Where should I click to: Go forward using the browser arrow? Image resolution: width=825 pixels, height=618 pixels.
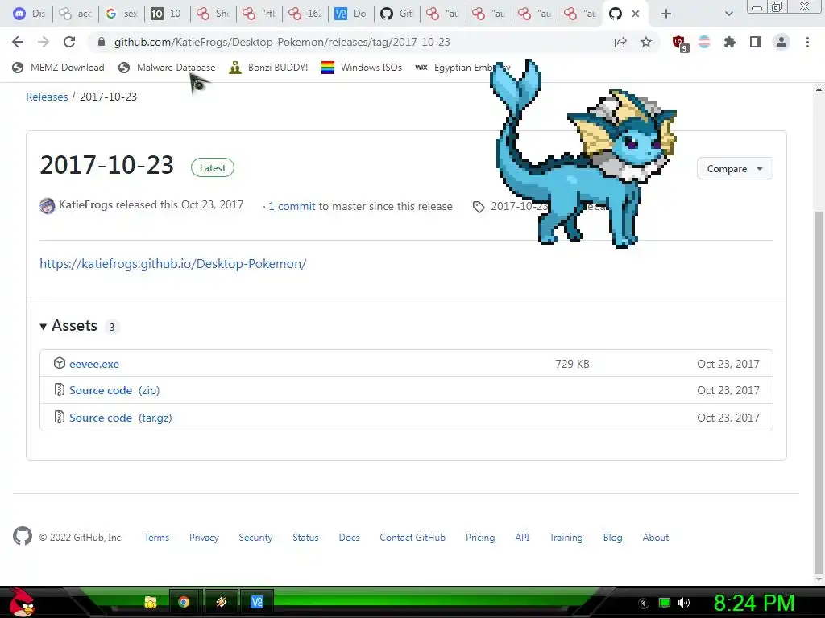[x=44, y=42]
